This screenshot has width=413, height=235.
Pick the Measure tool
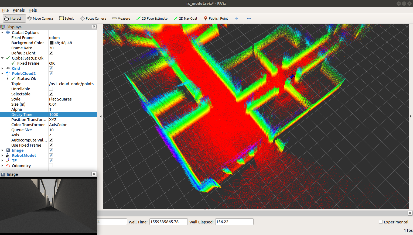click(121, 18)
